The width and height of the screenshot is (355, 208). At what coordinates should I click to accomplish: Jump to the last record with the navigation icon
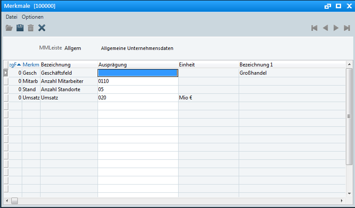[347, 28]
